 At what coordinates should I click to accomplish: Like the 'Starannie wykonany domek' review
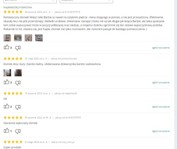[7, 130]
